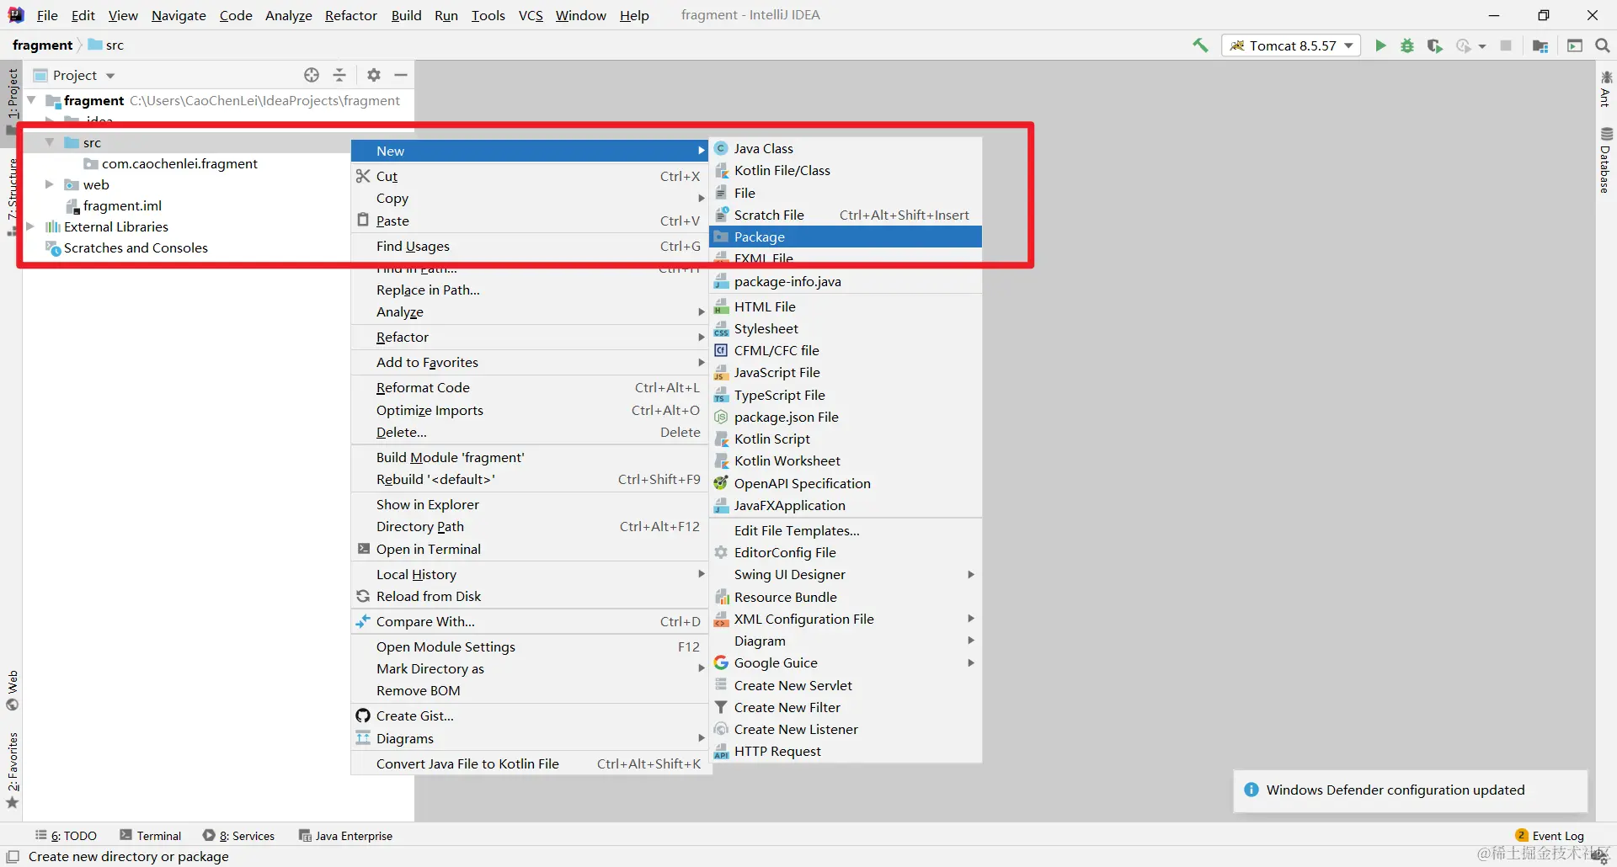Image resolution: width=1617 pixels, height=867 pixels.
Task: Choose OpenAPI Specification from the New submenu
Action: coord(846,483)
